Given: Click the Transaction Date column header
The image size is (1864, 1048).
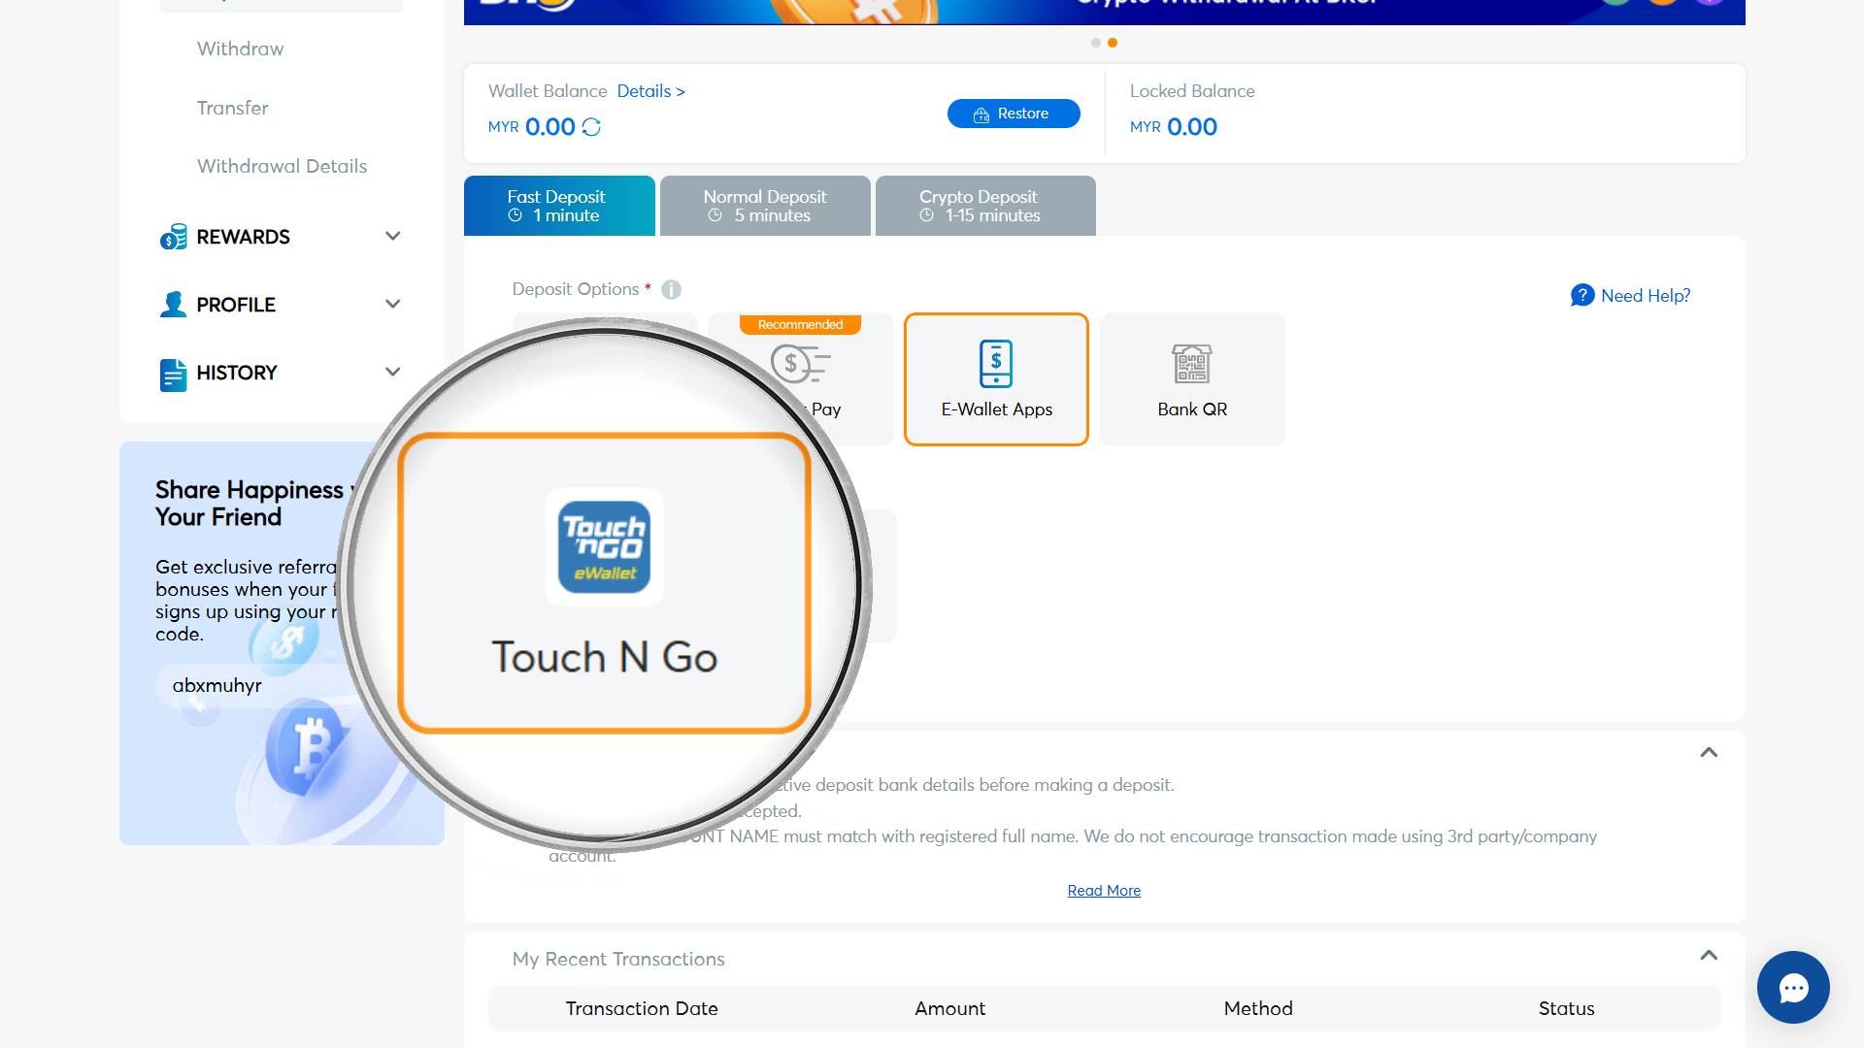Looking at the screenshot, I should pos(642,1008).
